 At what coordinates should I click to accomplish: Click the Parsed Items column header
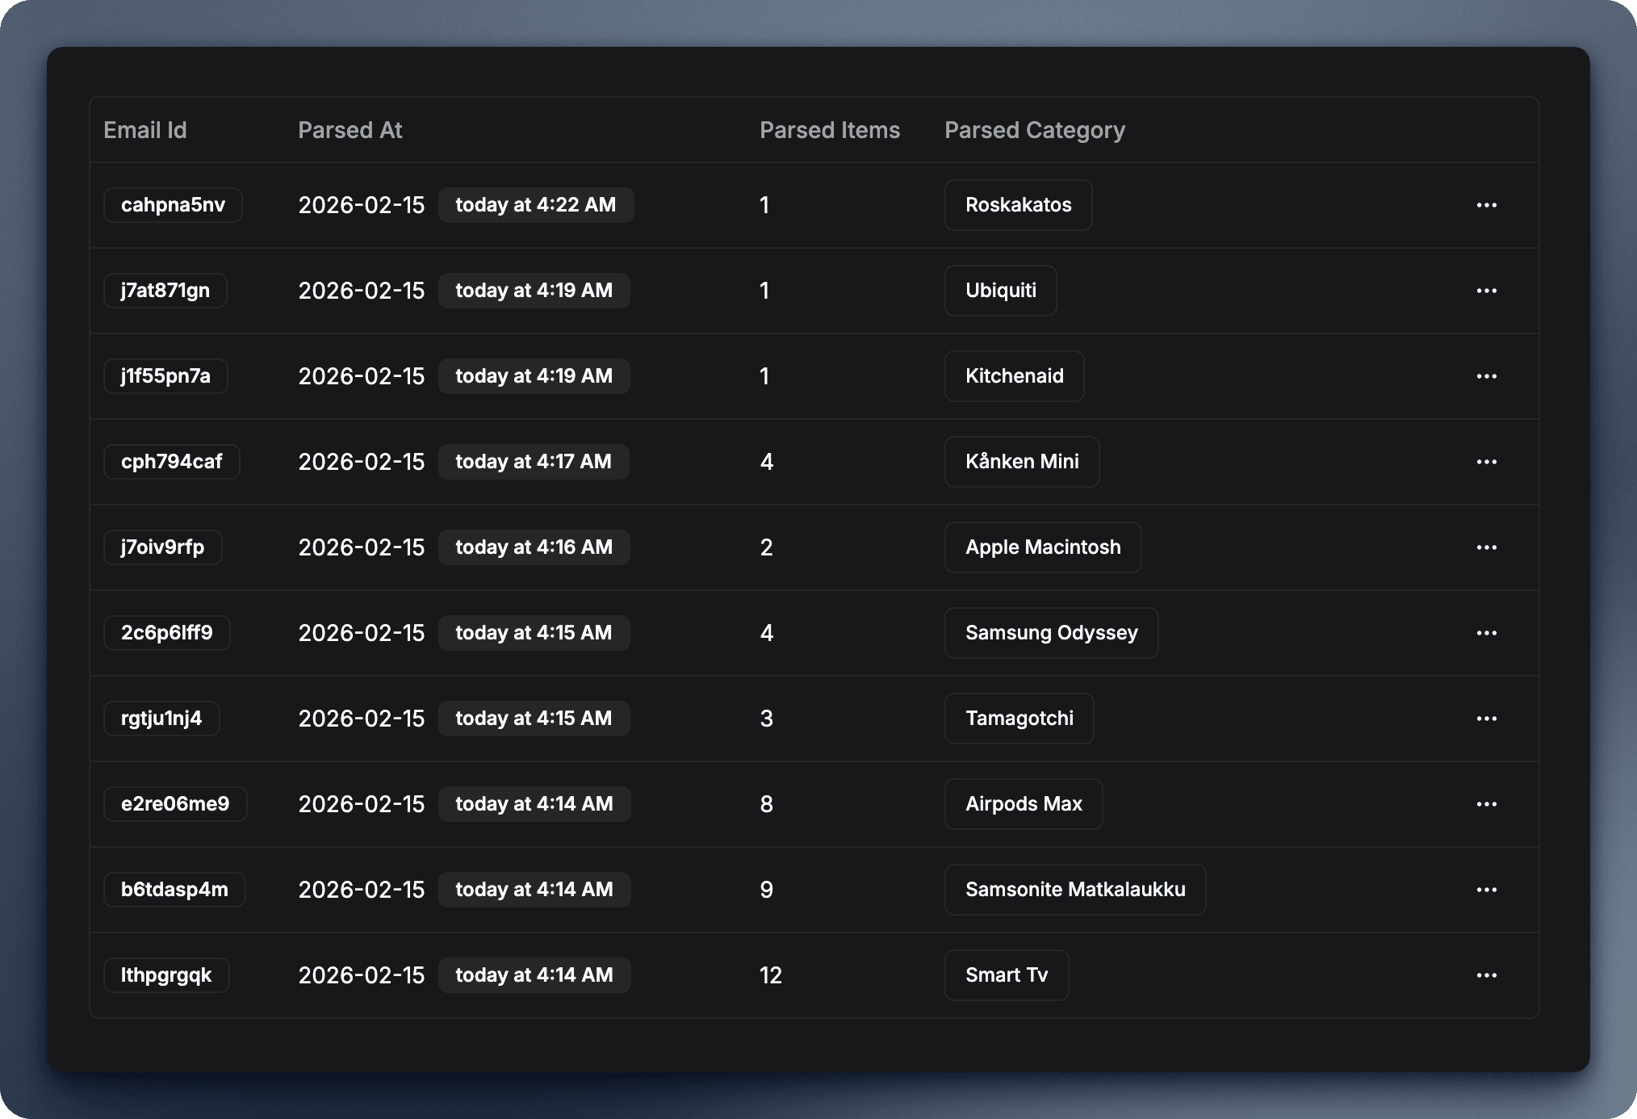click(x=829, y=130)
